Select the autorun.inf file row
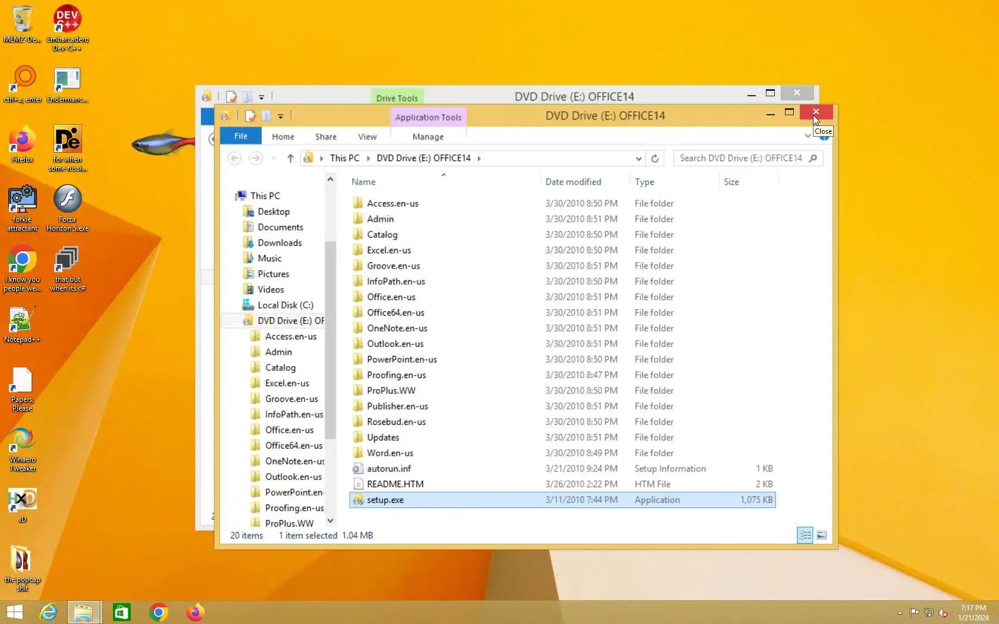This screenshot has height=624, width=999. [563, 469]
